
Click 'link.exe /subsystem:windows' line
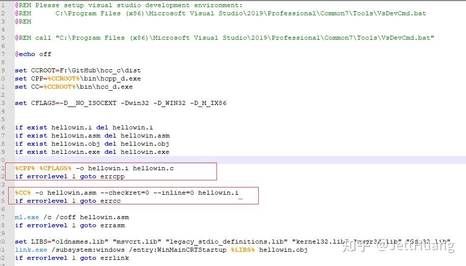click(x=161, y=250)
